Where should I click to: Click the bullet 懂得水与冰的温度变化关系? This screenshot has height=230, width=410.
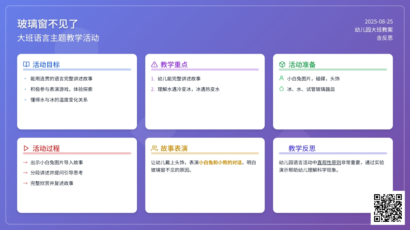coord(59,100)
